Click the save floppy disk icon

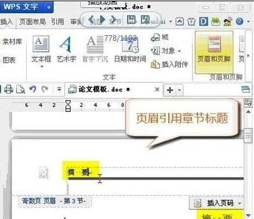click(131, 19)
